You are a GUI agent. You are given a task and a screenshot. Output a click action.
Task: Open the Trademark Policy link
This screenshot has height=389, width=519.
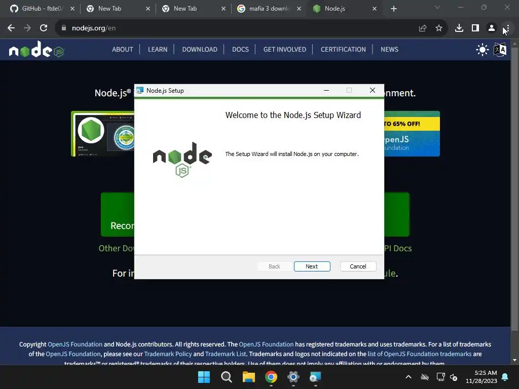click(x=168, y=354)
